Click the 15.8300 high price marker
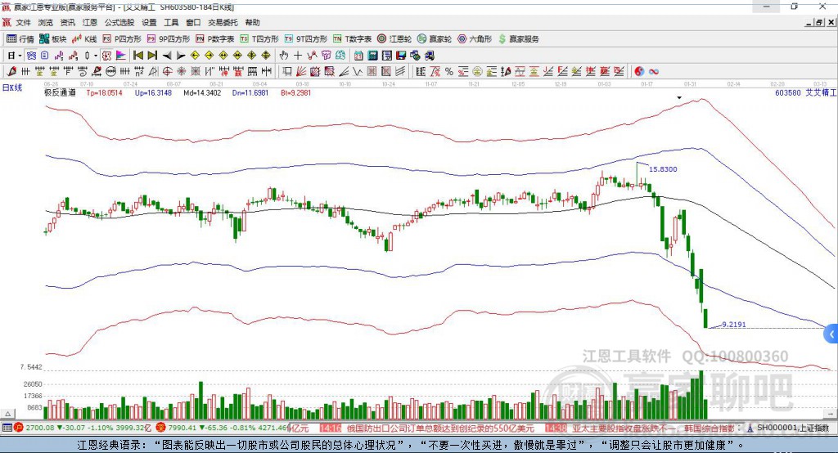This screenshot has height=453, width=838. tap(663, 168)
